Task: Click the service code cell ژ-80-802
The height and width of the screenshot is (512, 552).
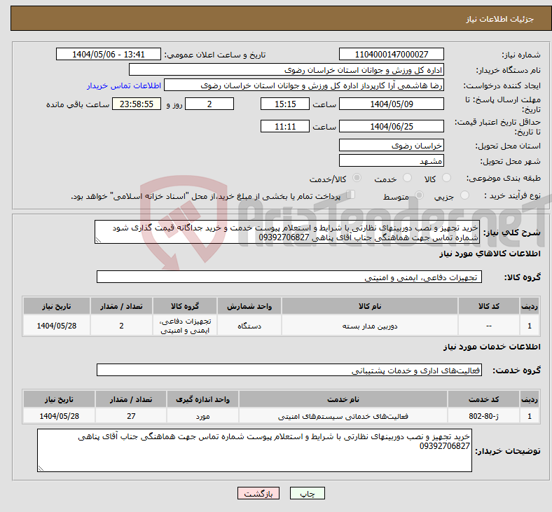Action: [484, 416]
